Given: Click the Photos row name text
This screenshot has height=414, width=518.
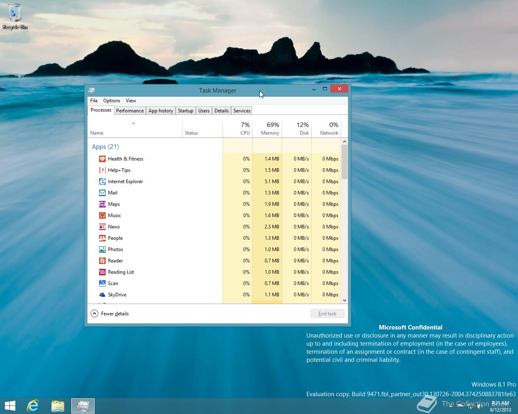Looking at the screenshot, I should click(115, 249).
